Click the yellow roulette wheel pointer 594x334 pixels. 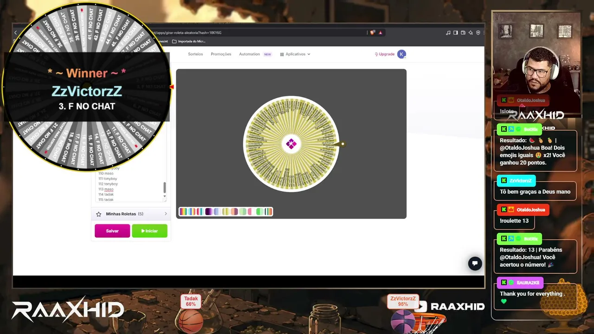(340, 144)
